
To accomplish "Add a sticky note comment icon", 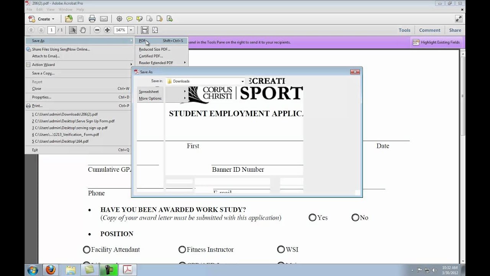I will click(129, 19).
